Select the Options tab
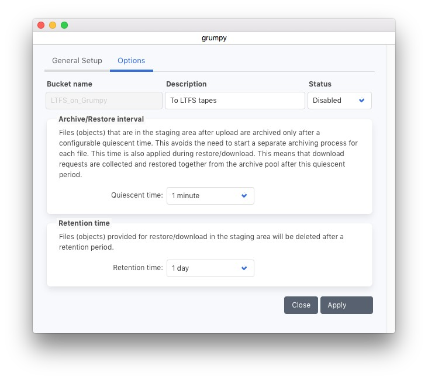 (x=131, y=61)
